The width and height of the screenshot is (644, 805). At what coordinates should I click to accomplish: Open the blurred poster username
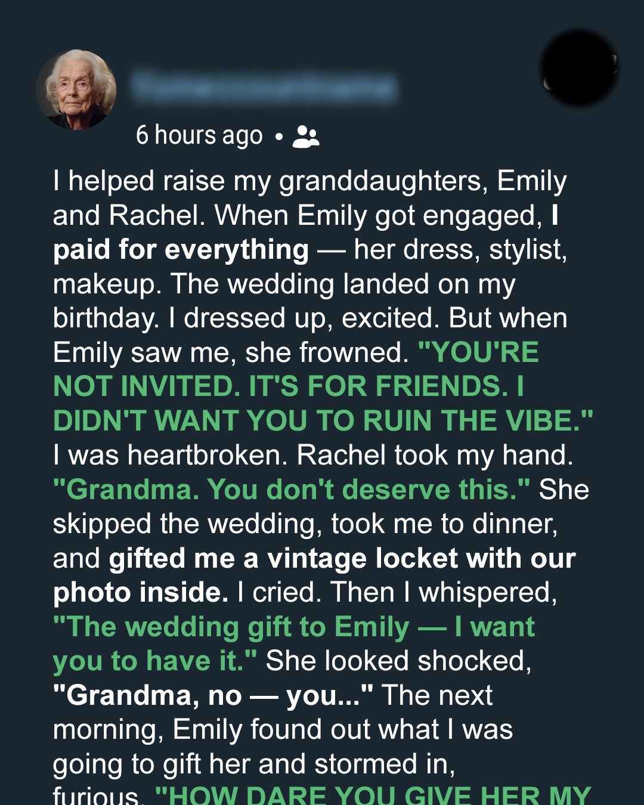click(264, 87)
